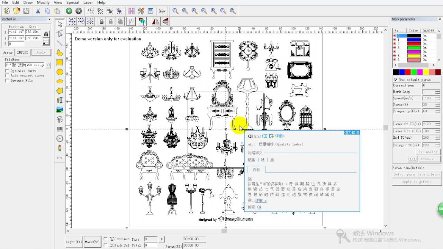
Task: Insert a bitmap image with picture tool
Action: (60, 110)
